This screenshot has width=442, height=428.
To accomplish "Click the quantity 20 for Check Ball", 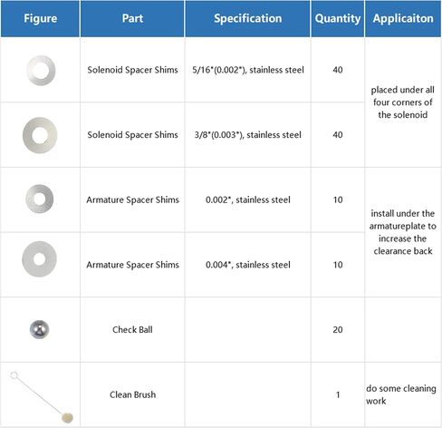I will 338,329.
